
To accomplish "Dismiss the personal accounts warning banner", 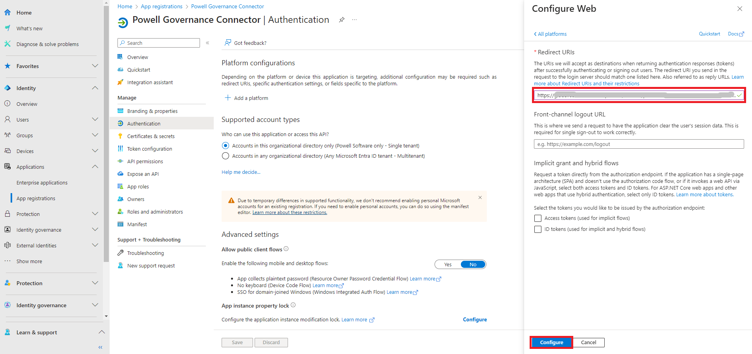I will click(x=480, y=197).
